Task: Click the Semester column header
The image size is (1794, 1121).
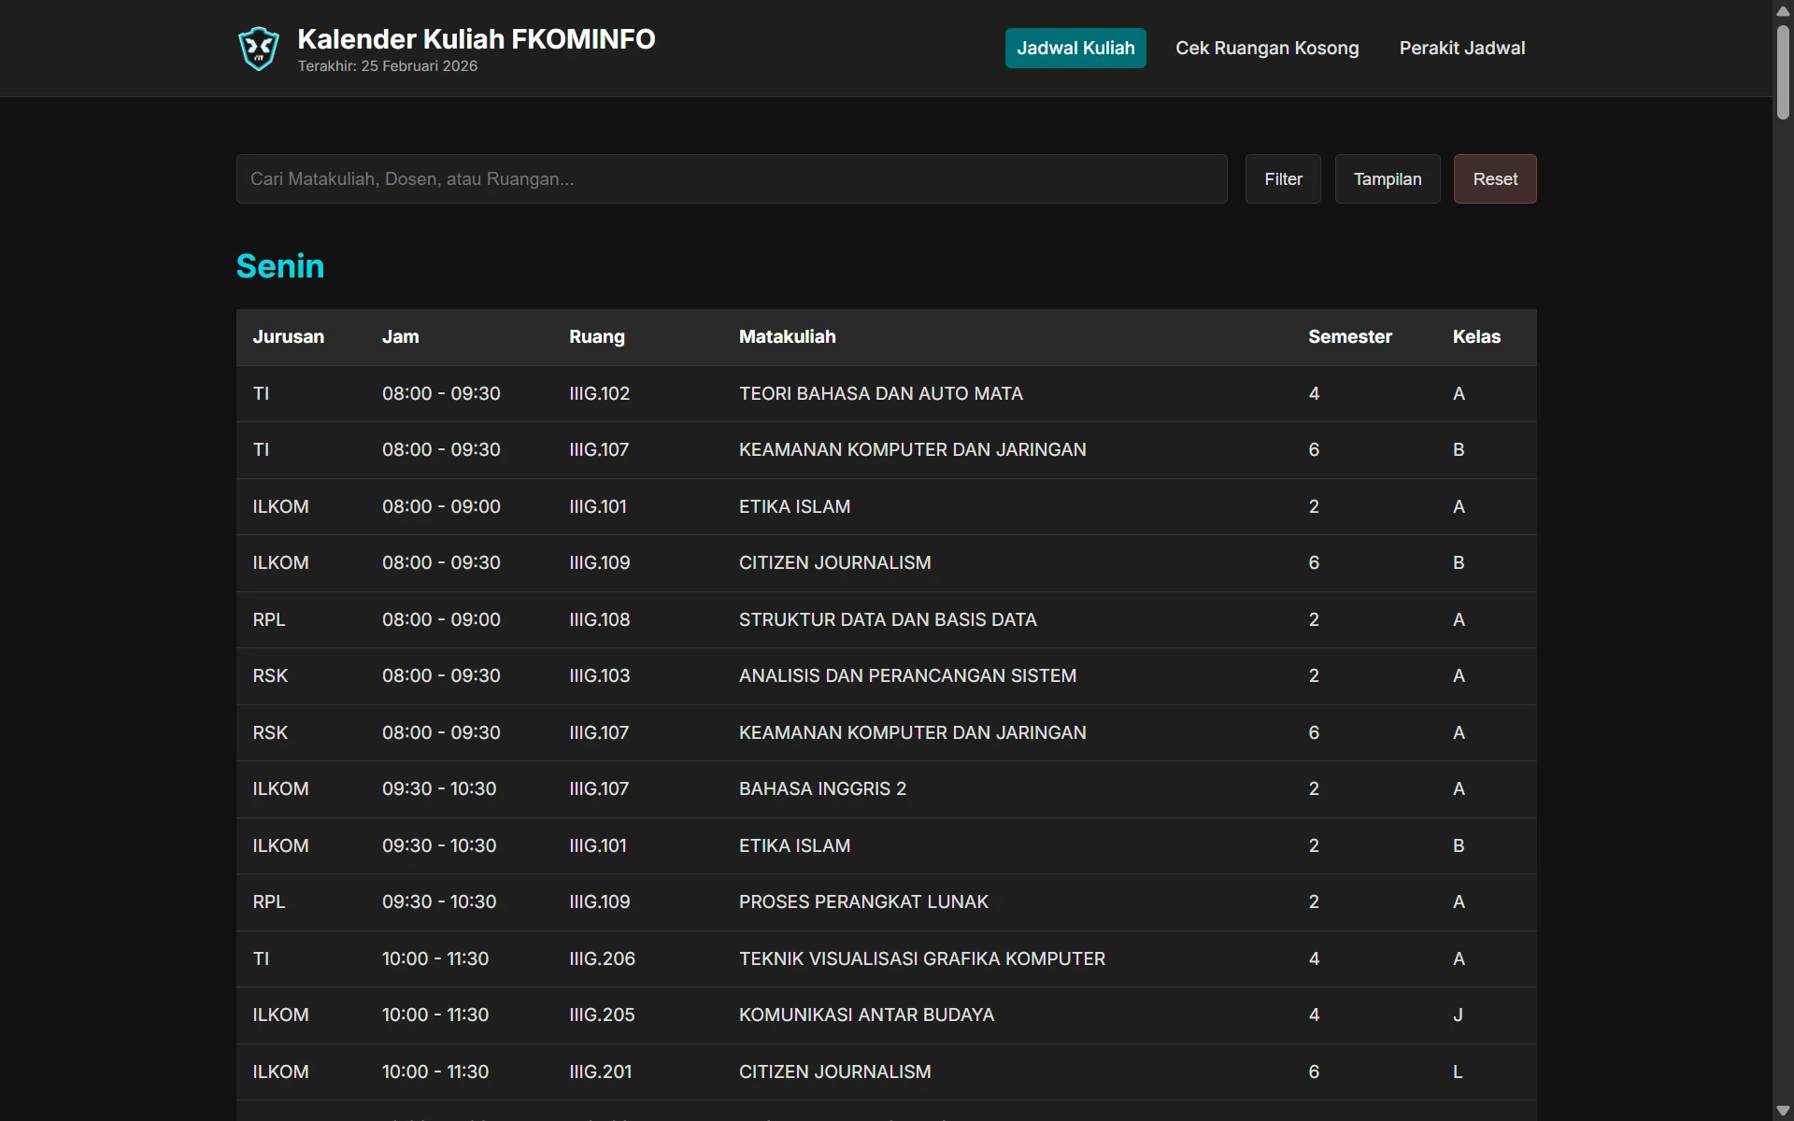Action: [x=1350, y=337]
